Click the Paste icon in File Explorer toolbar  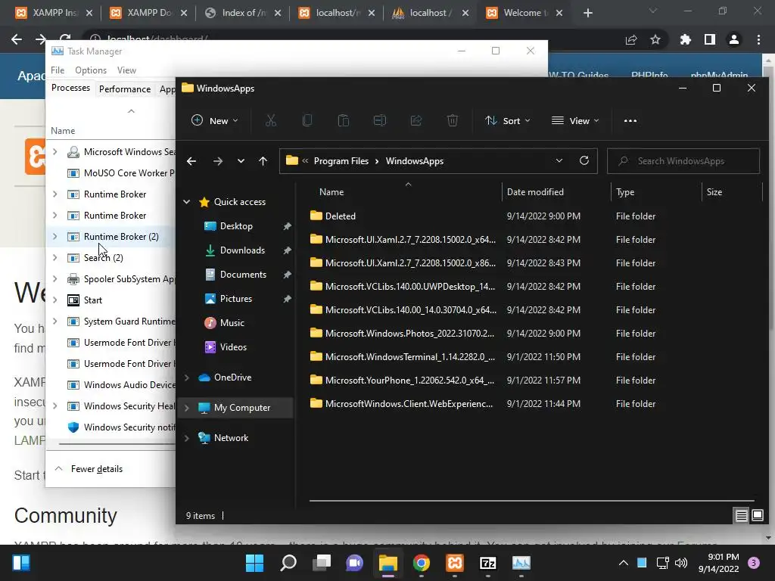coord(344,120)
